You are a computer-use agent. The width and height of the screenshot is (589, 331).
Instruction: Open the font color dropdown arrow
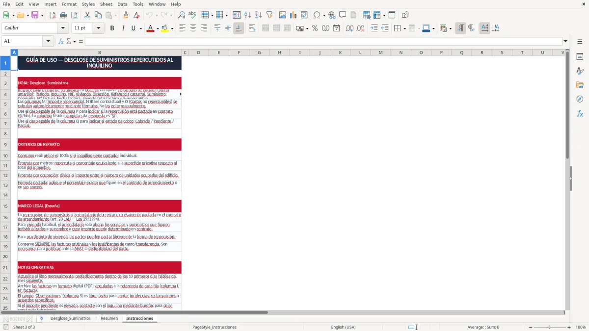point(157,28)
